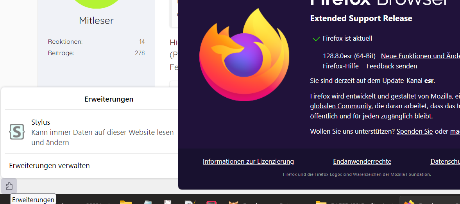Click the Extensions puzzle-piece toolbar button
This screenshot has width=460, height=204.
coord(9,186)
